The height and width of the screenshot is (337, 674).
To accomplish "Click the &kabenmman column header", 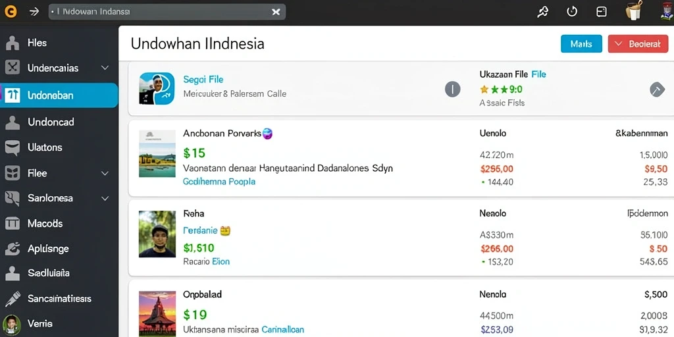I will coord(641,133).
